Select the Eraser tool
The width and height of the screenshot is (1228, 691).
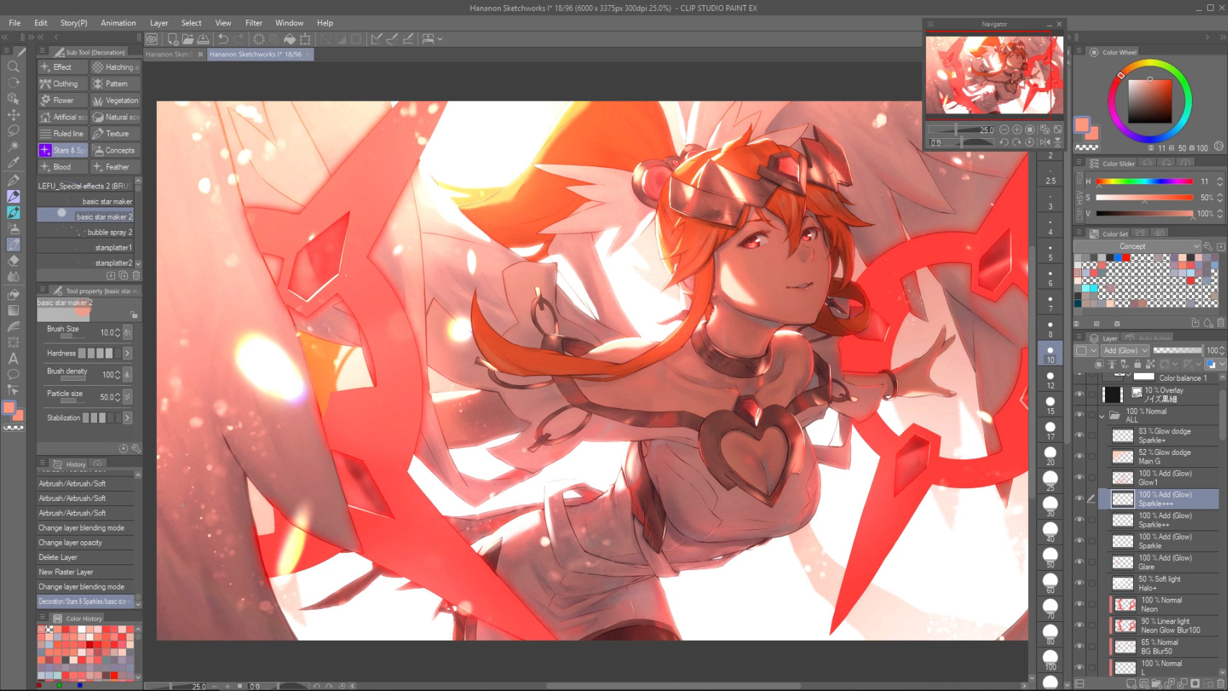pos(13,261)
